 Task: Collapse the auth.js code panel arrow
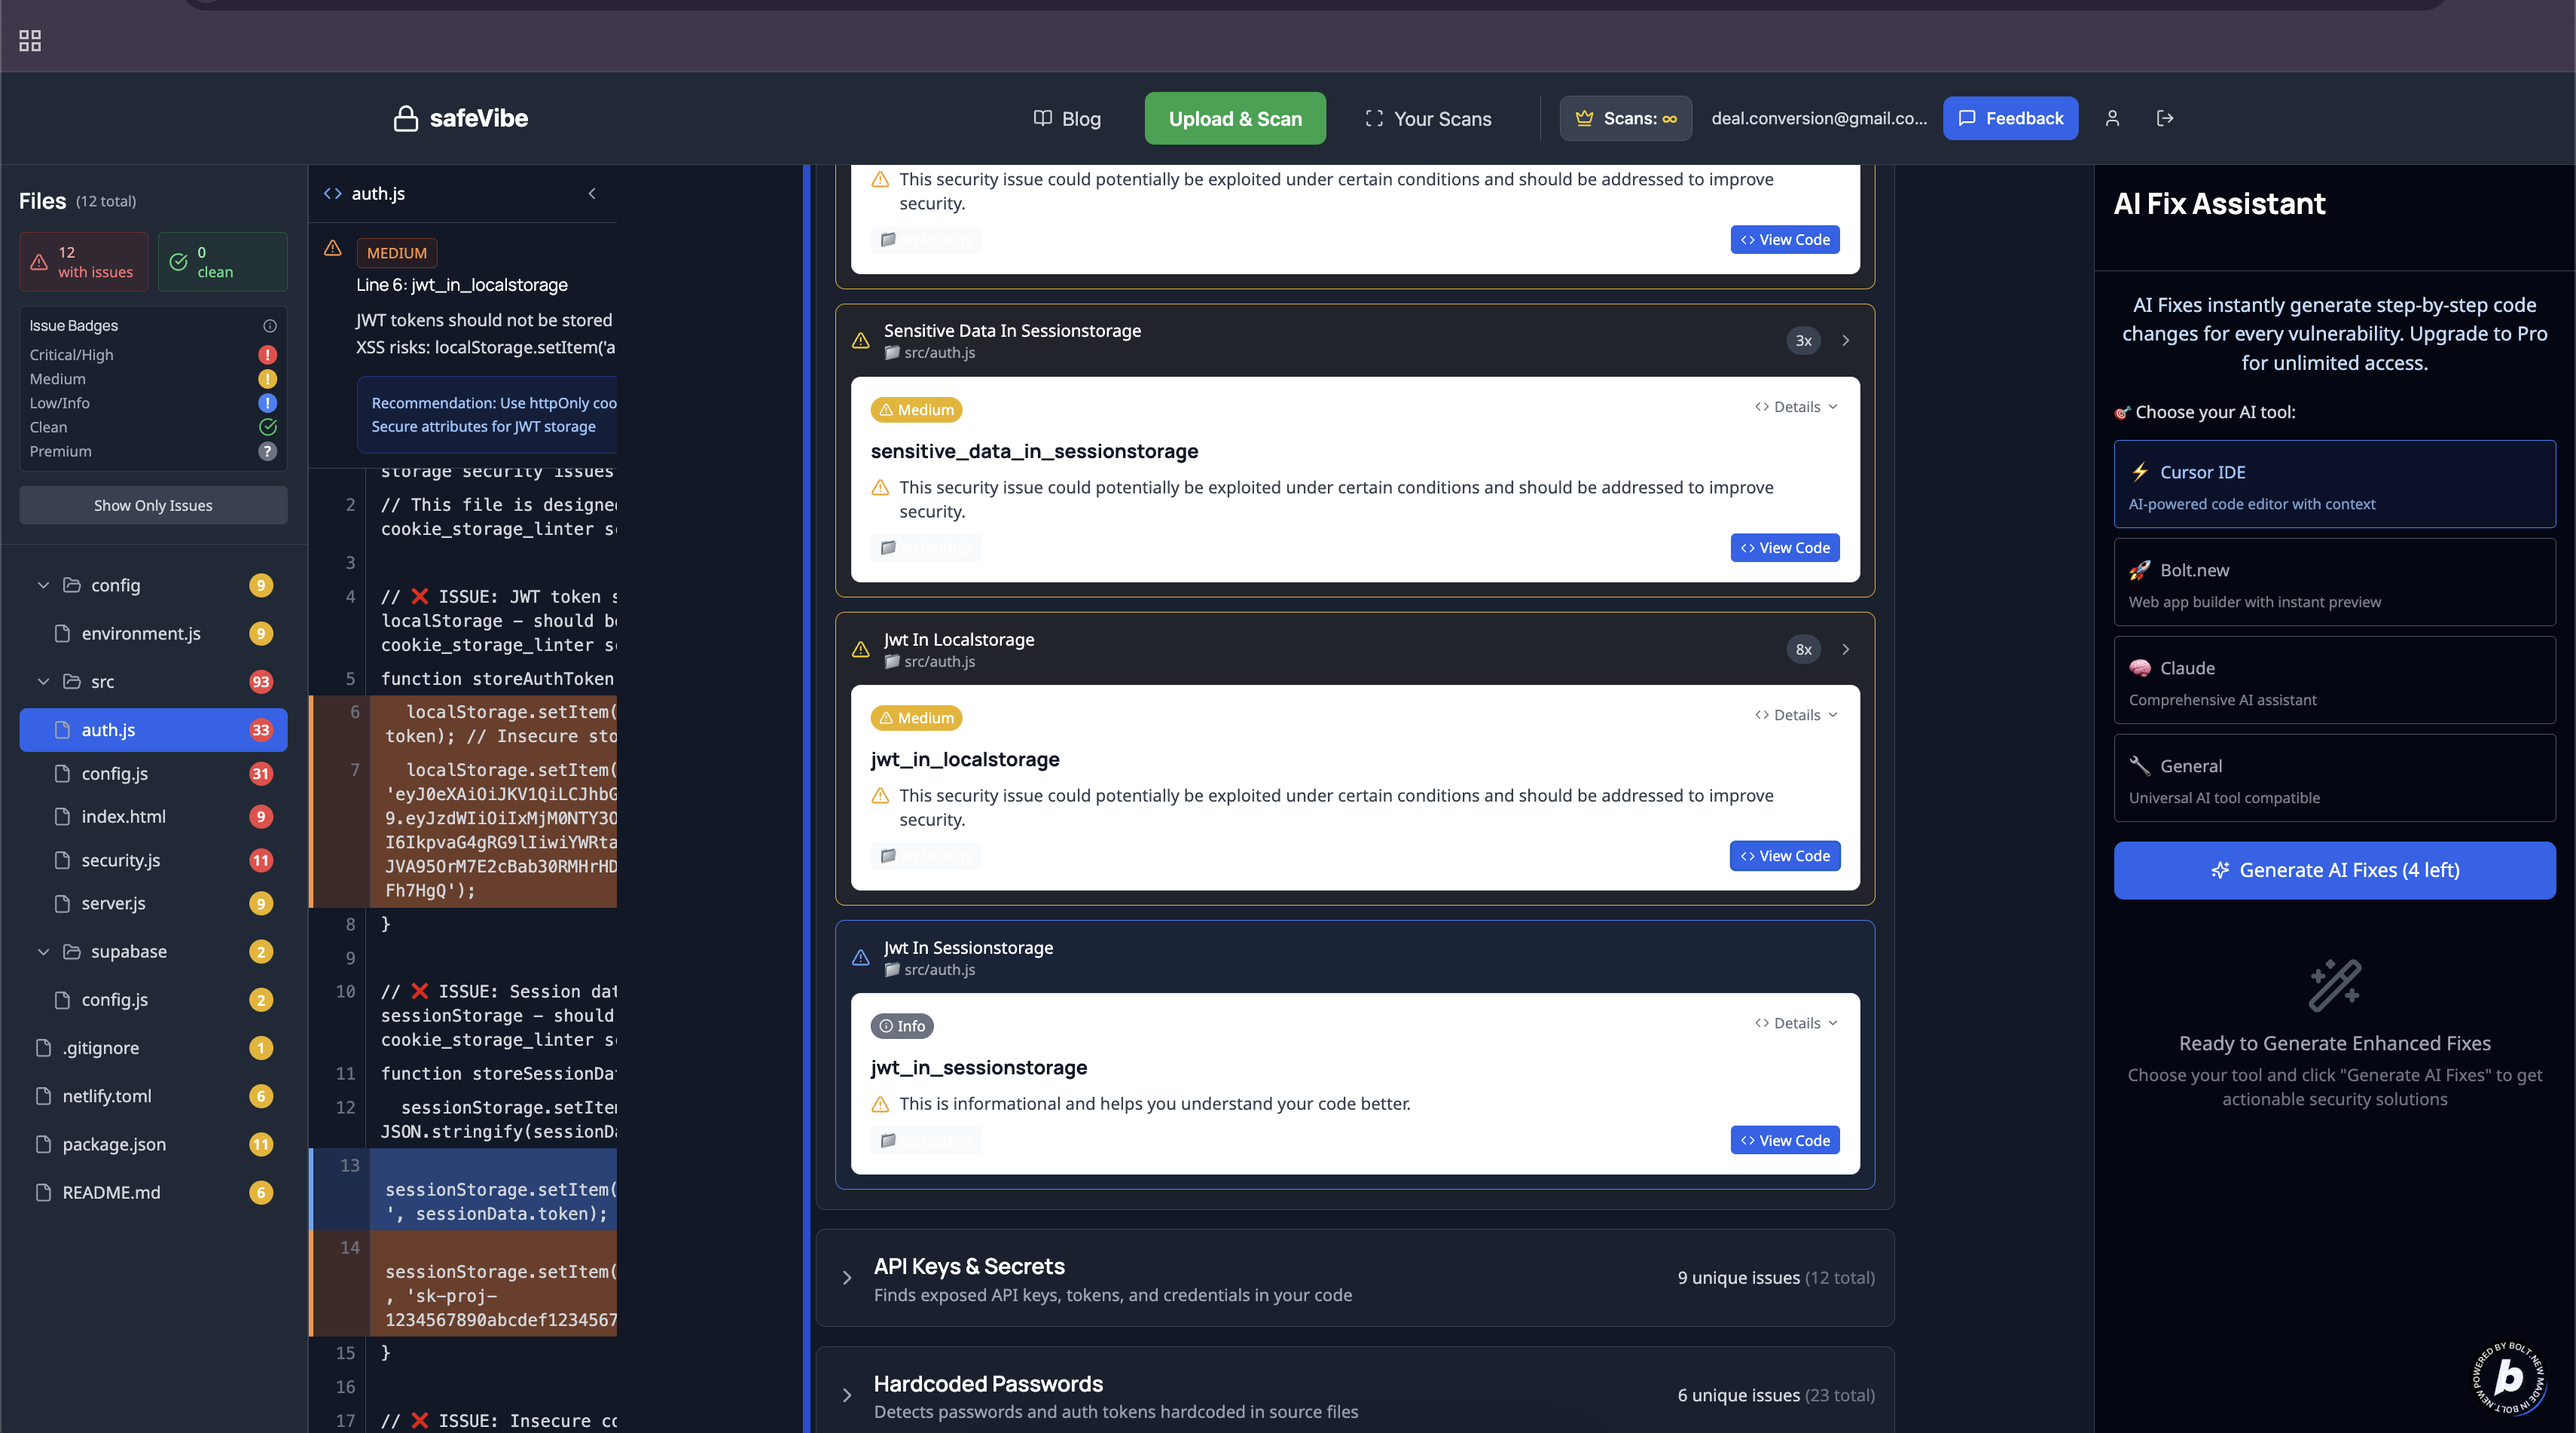[x=592, y=194]
